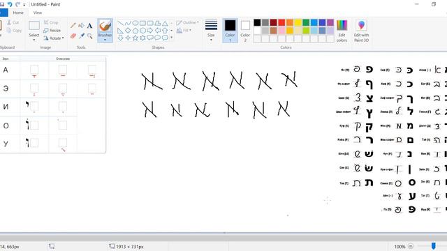
Task: Open Edit colors dialog
Action: pos(342,31)
